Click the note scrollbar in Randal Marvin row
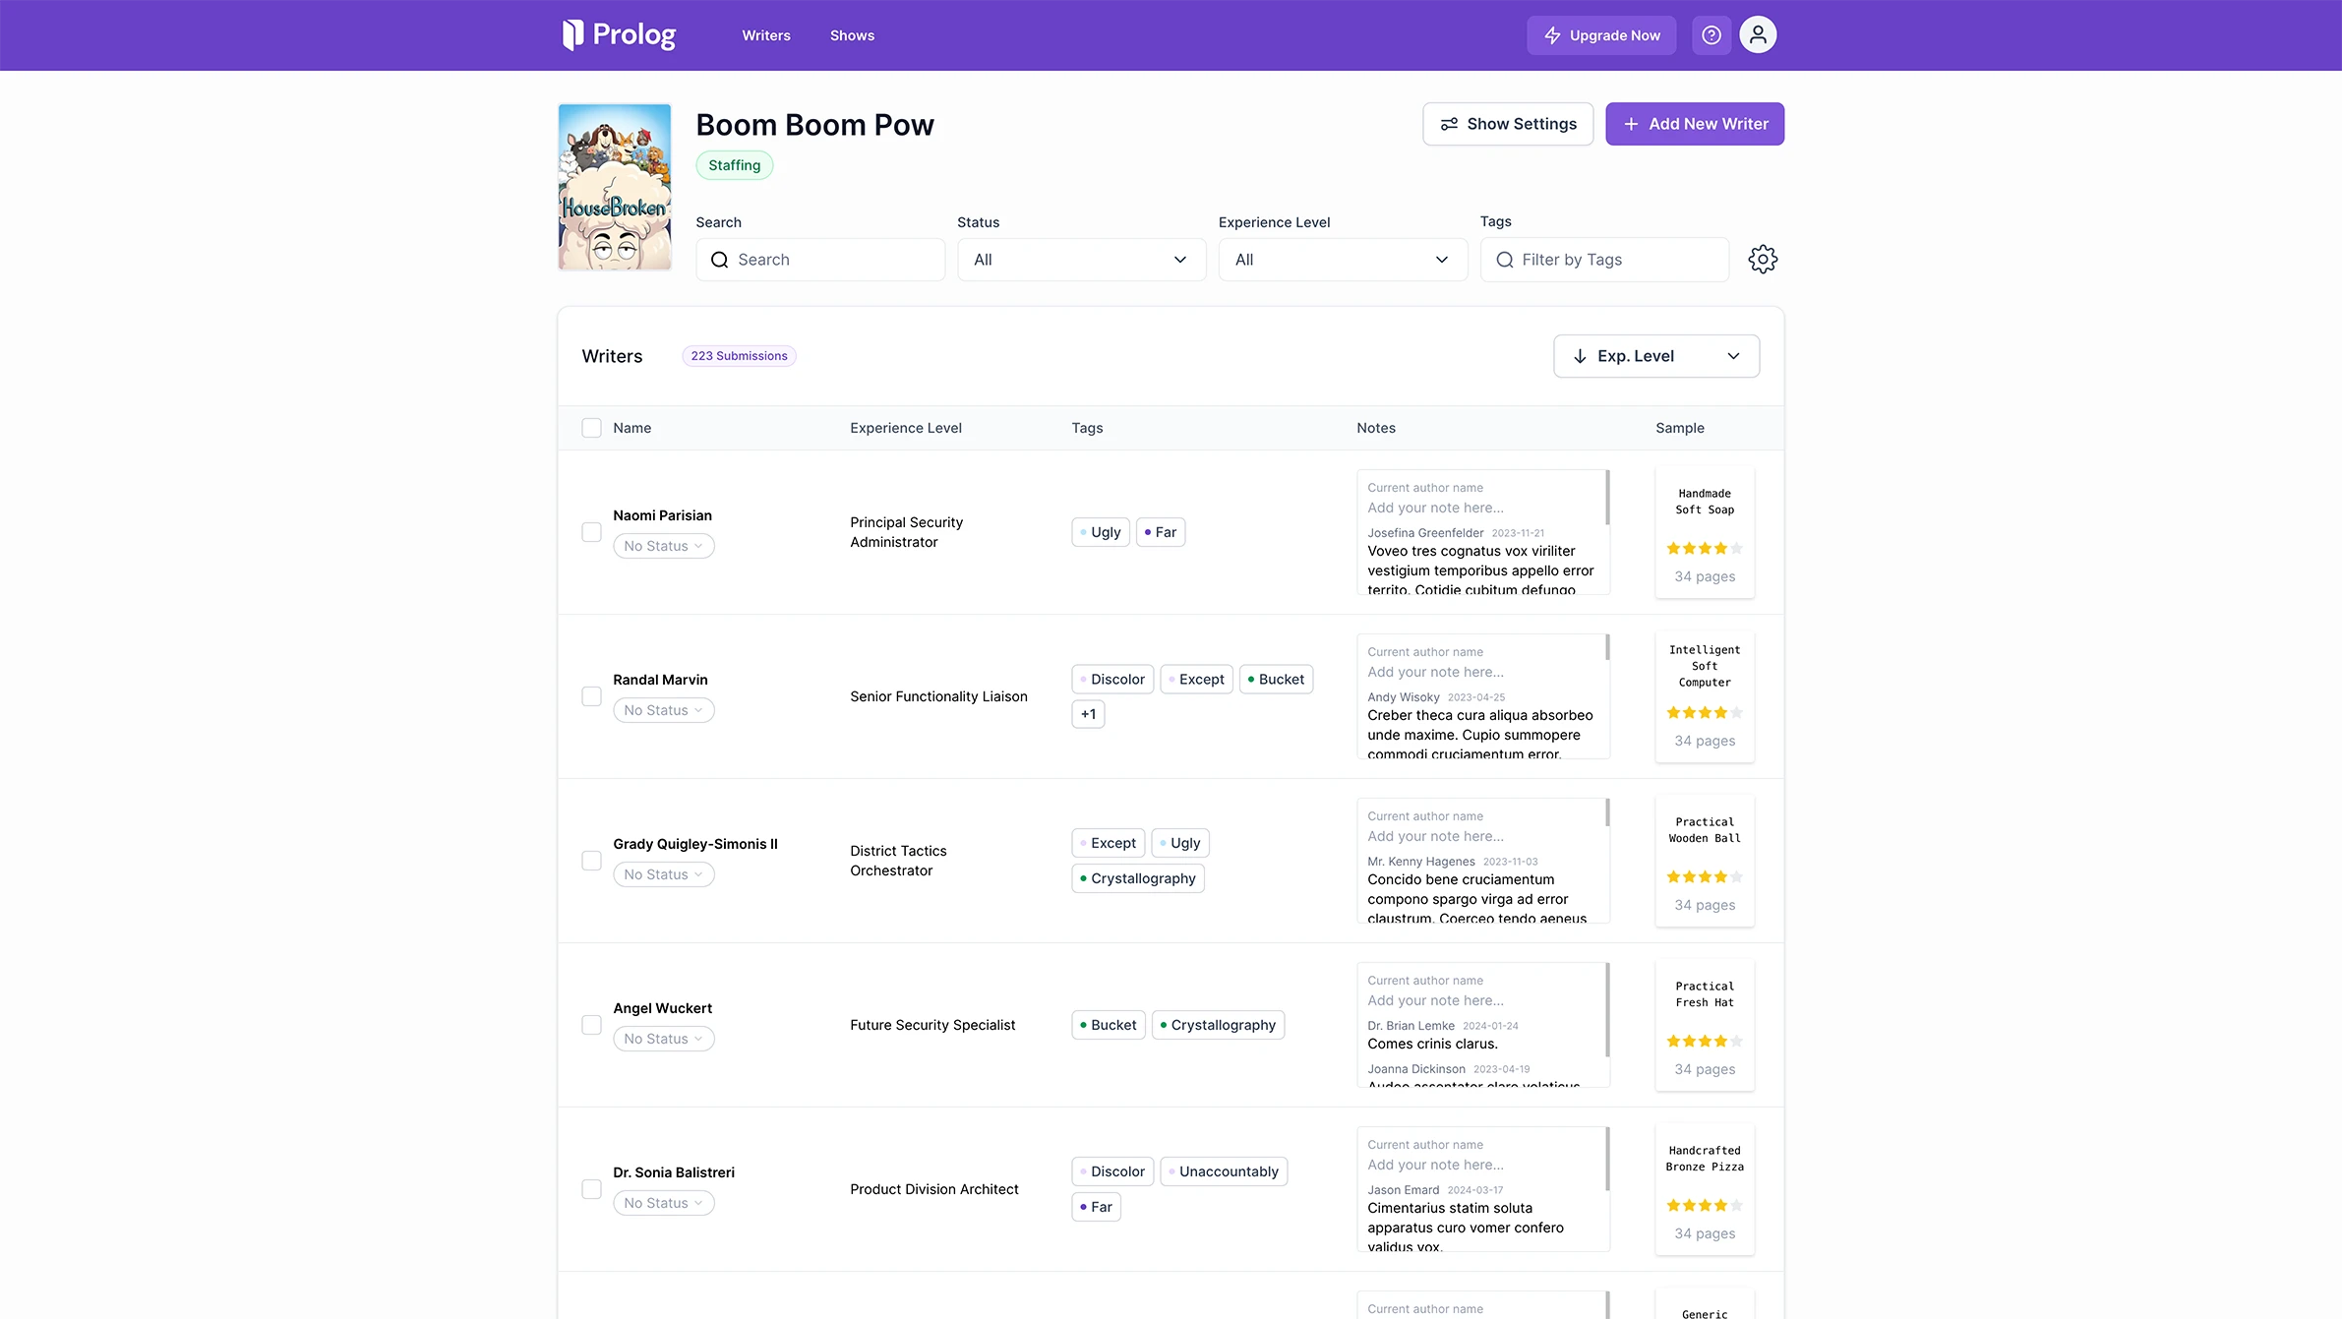Viewport: 2342px width, 1319px height. tap(1607, 646)
